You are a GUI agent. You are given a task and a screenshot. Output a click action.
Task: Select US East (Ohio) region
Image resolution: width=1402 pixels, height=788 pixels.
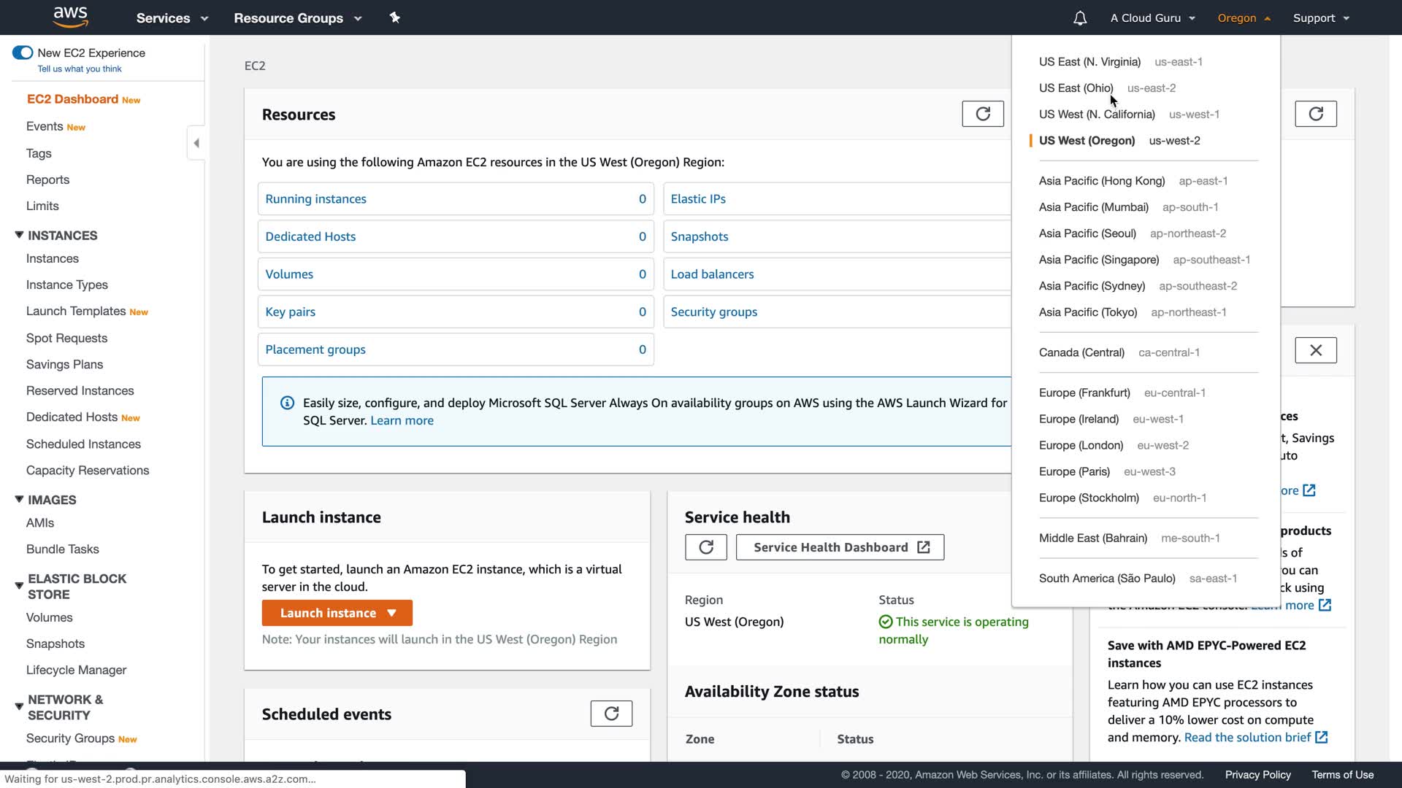point(1076,88)
